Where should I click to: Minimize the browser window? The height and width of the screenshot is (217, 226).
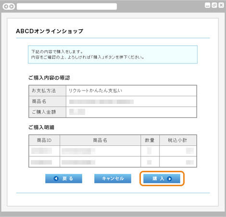pos(207,5)
